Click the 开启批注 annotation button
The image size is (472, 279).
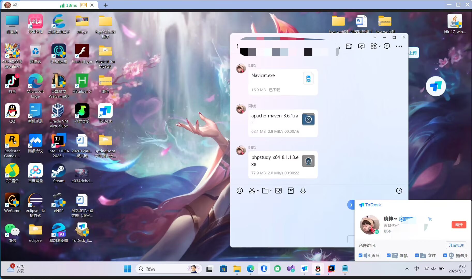(456, 245)
